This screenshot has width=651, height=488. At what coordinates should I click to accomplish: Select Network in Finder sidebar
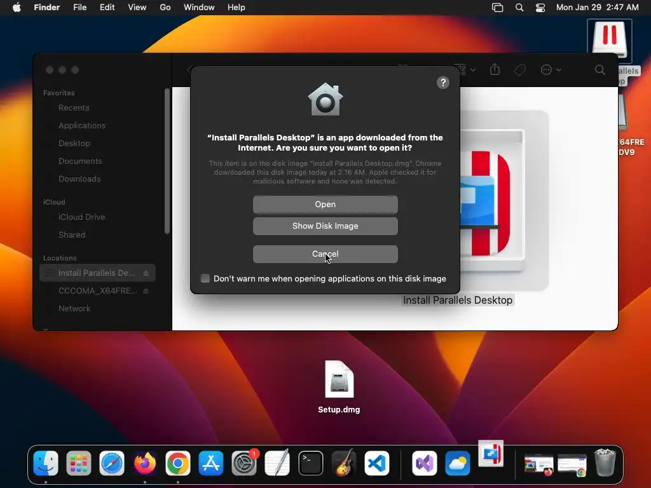pos(74,308)
